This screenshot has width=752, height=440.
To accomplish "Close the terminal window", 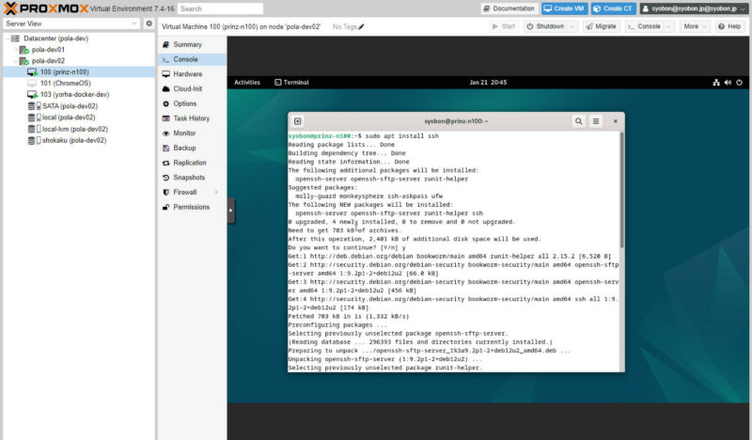I will click(616, 121).
